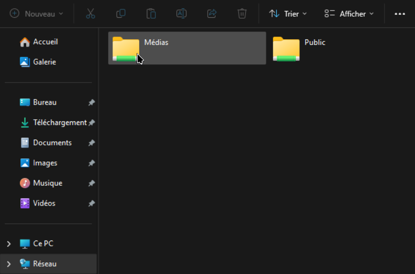415x274 pixels.
Task: Open the Trier sort dropdown
Action: tap(288, 14)
